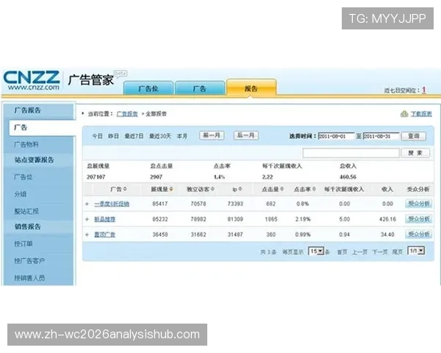This screenshot has height=353, width=441.
Task: Filter by 本月
Action: point(182,136)
